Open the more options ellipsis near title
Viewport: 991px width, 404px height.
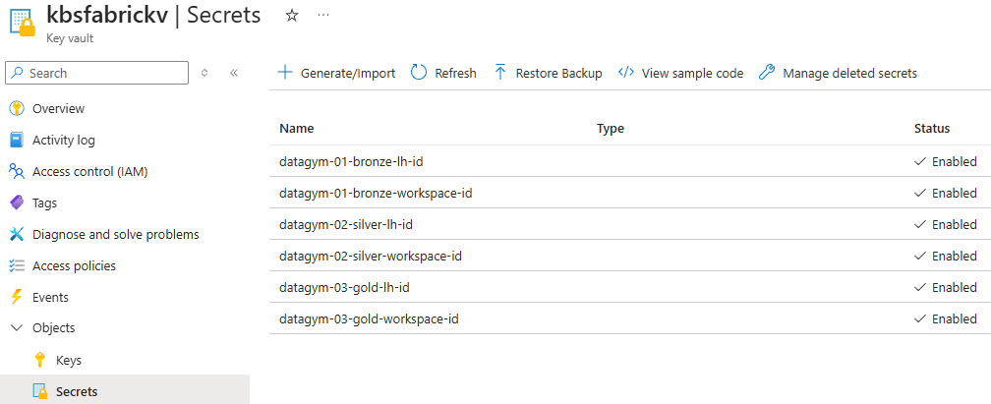click(322, 15)
